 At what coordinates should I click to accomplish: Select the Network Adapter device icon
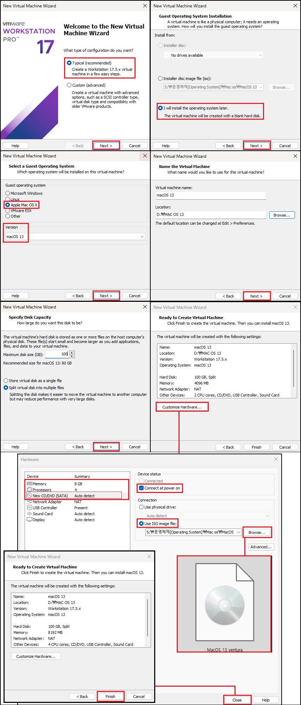(x=30, y=502)
